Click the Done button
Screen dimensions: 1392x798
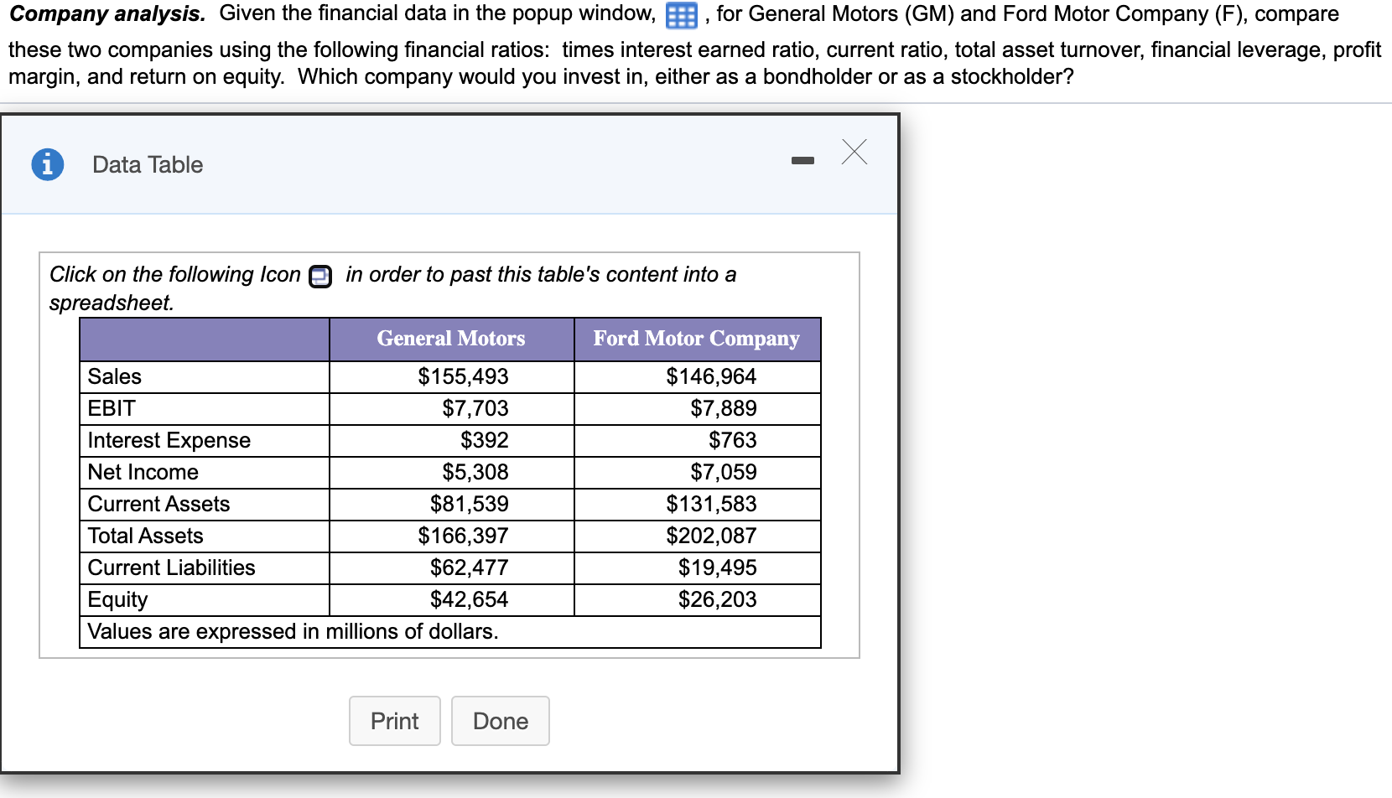click(x=501, y=721)
